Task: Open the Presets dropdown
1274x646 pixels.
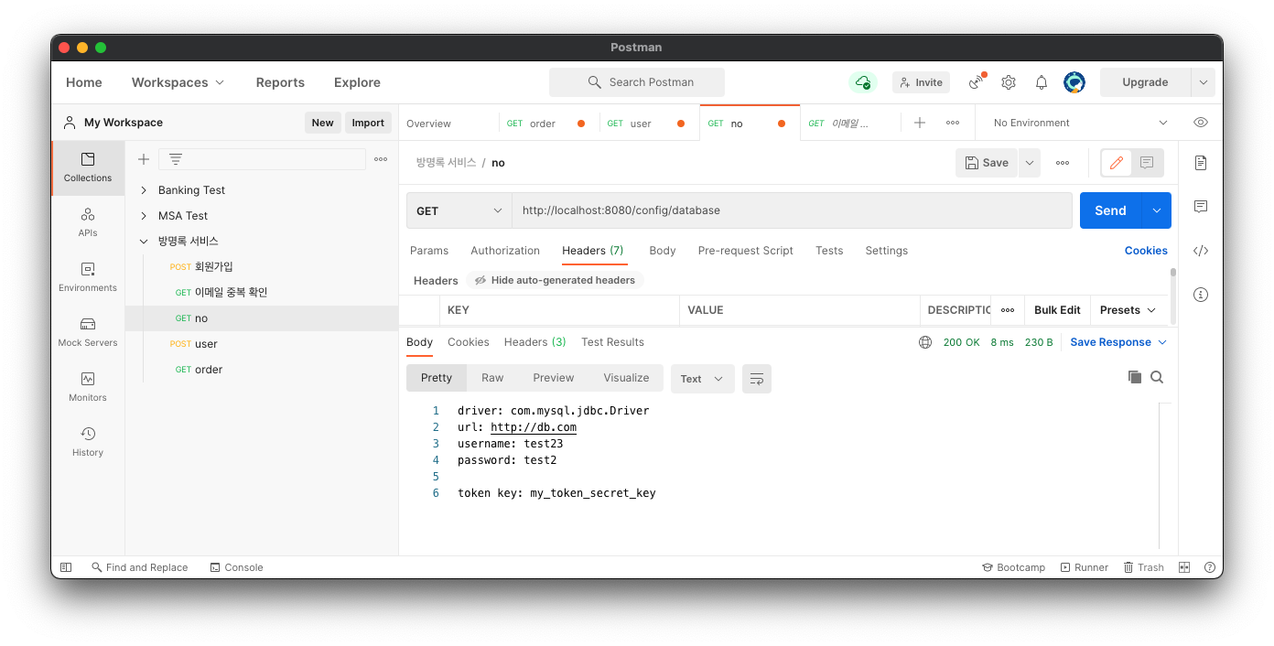Action: (1128, 310)
